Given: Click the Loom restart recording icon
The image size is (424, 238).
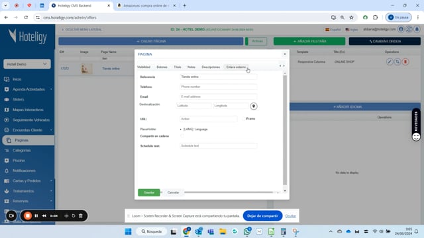Looking at the screenshot, I should (x=74, y=216).
